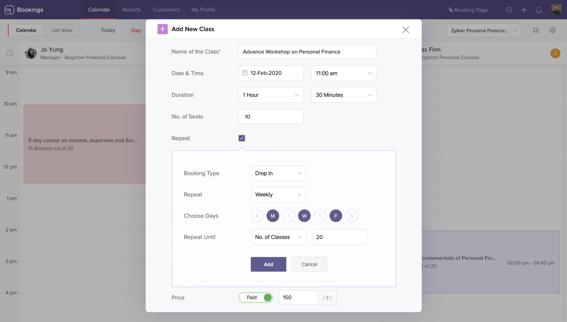Click the row density icon beside workspace dropdown
The height and width of the screenshot is (322, 567).
pyautogui.click(x=536, y=30)
